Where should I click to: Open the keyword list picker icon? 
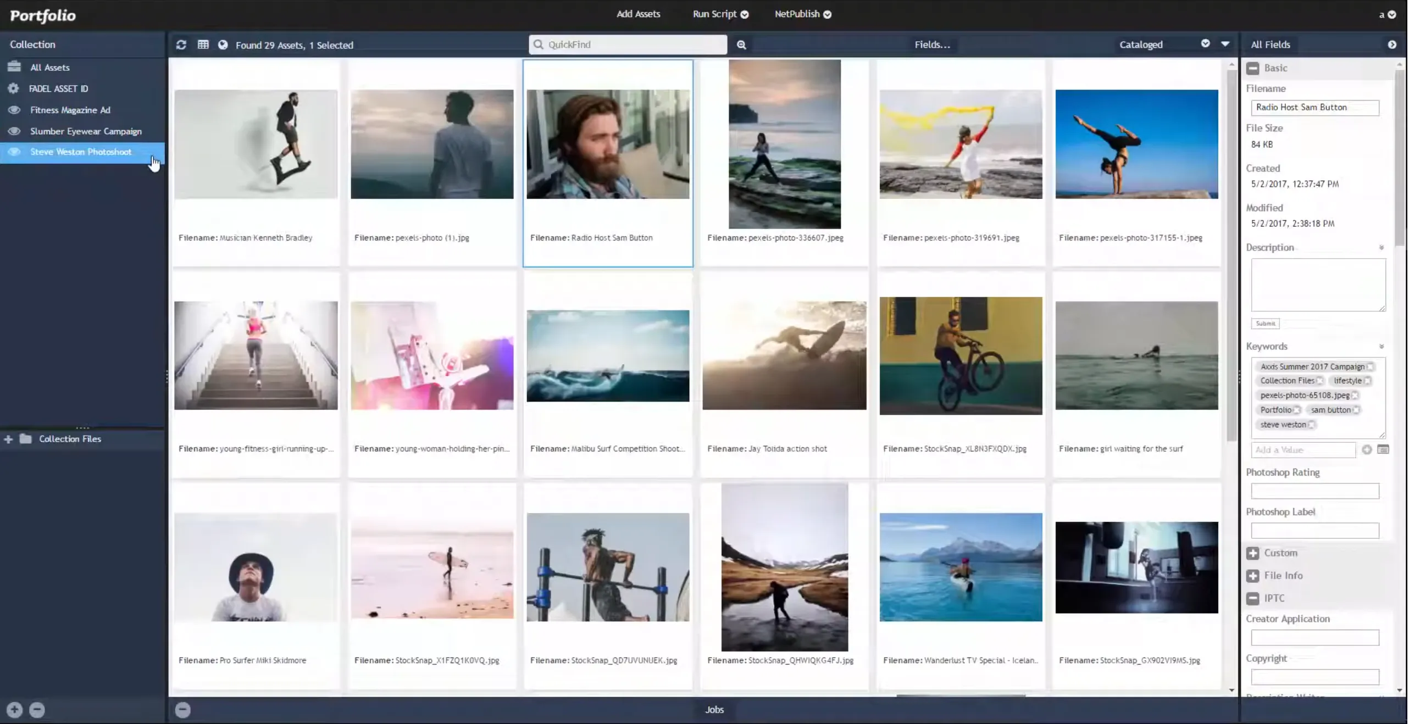click(1383, 449)
